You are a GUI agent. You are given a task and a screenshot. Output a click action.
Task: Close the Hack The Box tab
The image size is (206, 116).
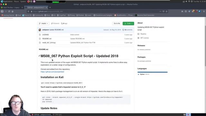click(x=22, y=7)
